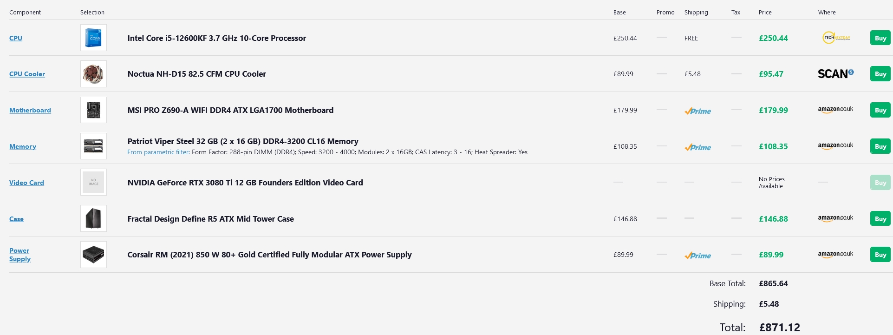The height and width of the screenshot is (335, 893).
Task: Click the Prime shipping icon for the Memory row
Action: [x=697, y=147]
